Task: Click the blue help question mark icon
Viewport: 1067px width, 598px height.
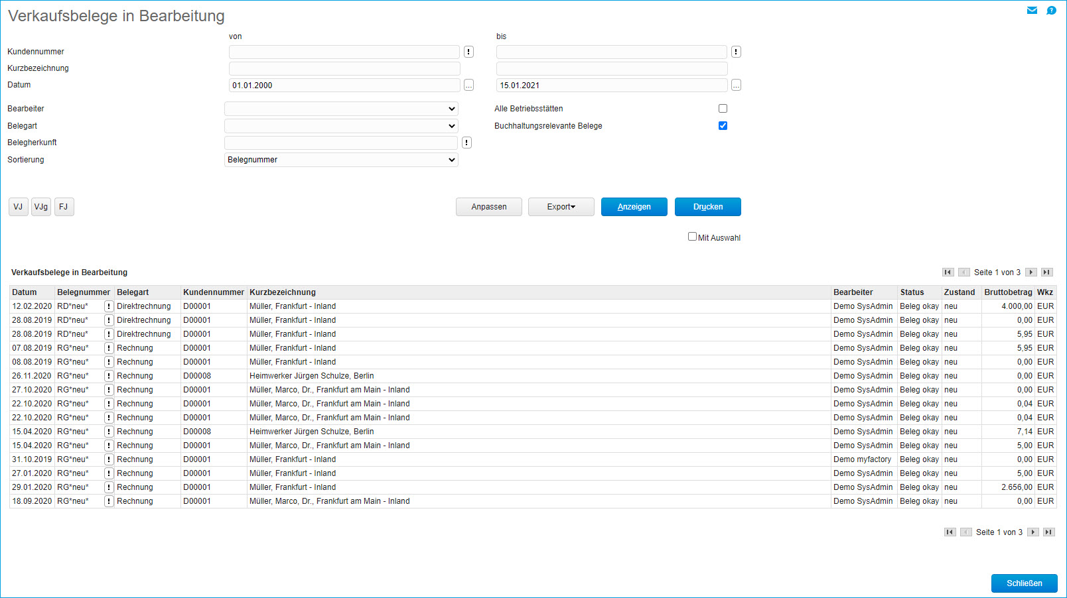Action: click(1051, 10)
